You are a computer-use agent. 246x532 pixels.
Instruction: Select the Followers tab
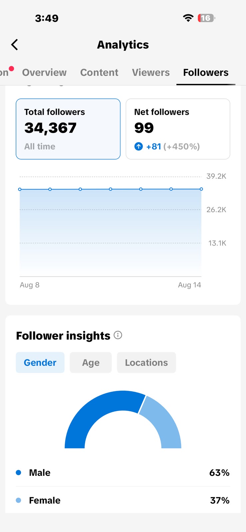pos(206,72)
